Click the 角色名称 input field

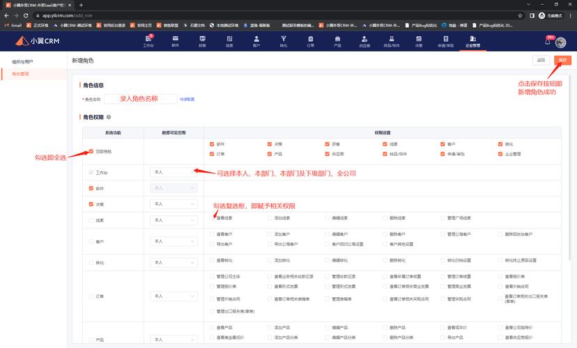click(140, 99)
